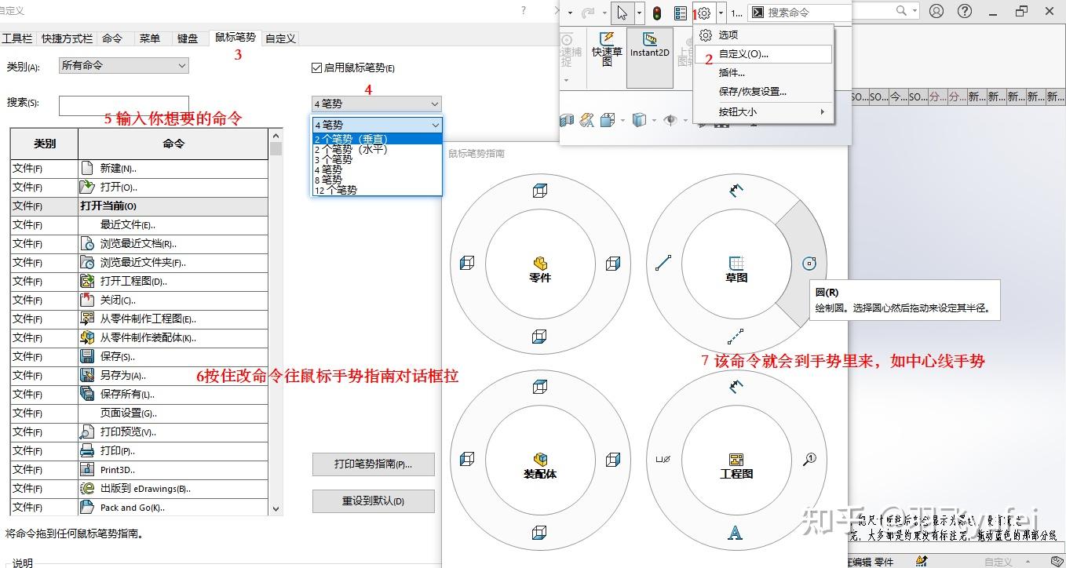
Task: Click the line gesture in 草图 guide
Action: (663, 264)
